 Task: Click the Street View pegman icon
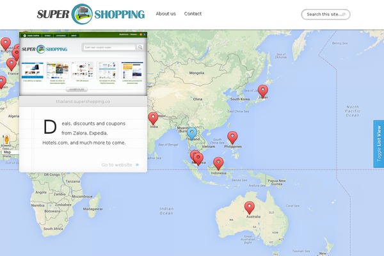(6, 140)
